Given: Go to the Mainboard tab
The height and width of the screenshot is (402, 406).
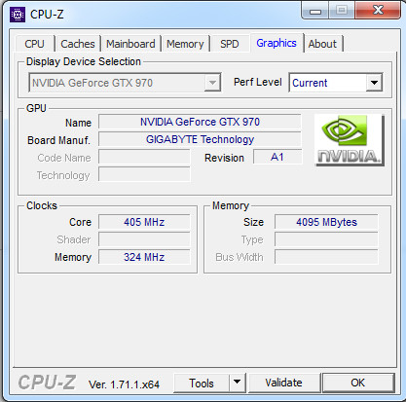Looking at the screenshot, I should tap(130, 44).
